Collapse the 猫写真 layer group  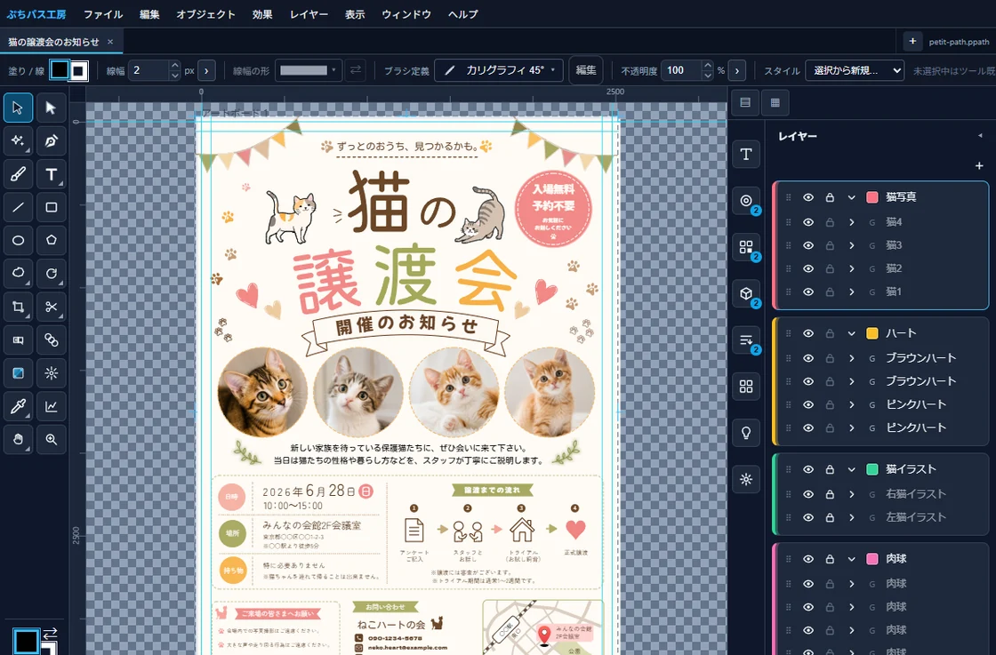pos(851,197)
